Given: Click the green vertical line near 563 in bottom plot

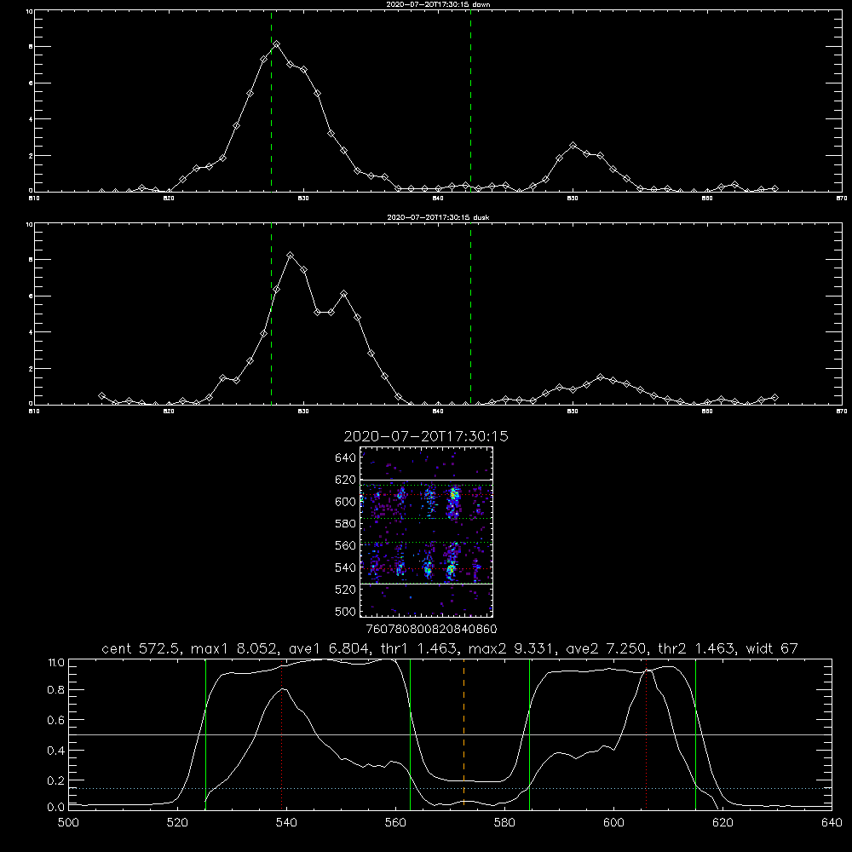Looking at the screenshot, I should tap(411, 734).
